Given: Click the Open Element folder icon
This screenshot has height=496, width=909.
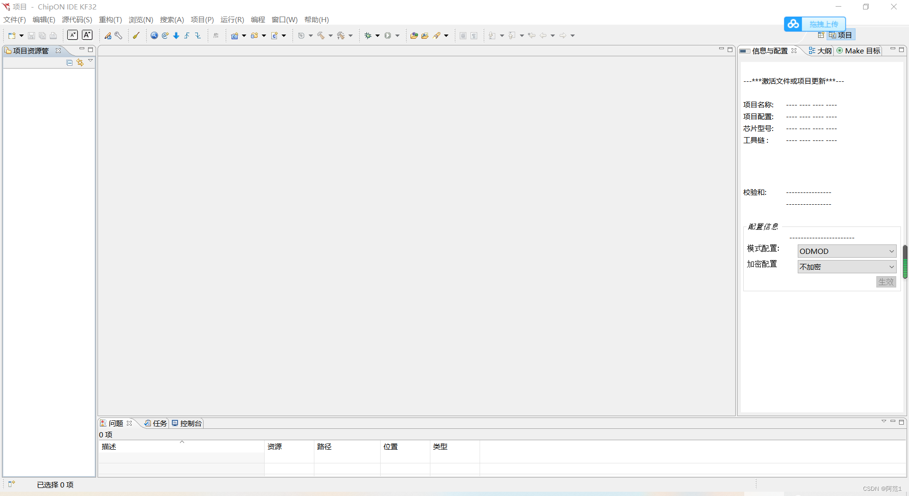Looking at the screenshot, I should pos(414,35).
